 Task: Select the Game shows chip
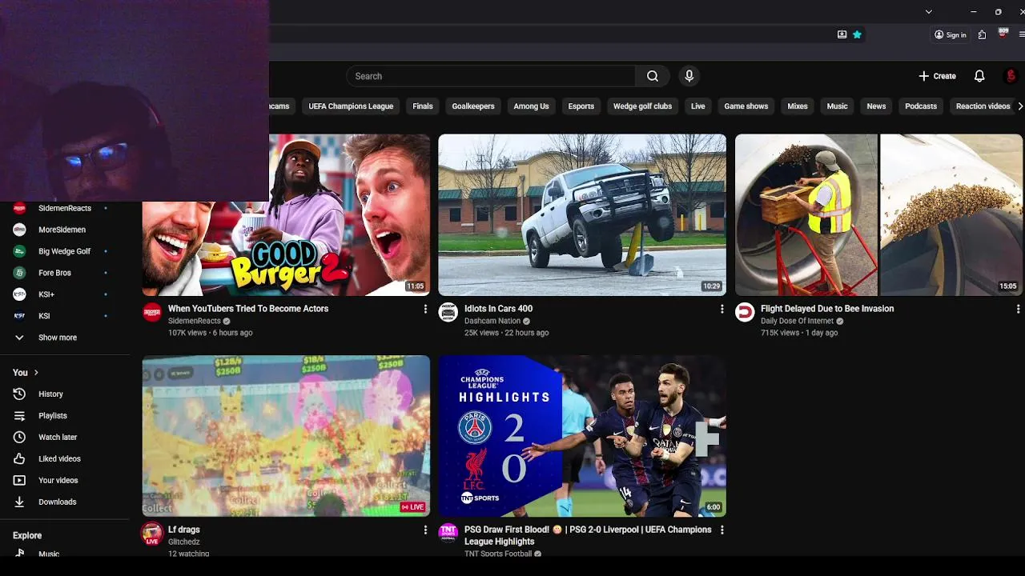pyautogui.click(x=746, y=106)
